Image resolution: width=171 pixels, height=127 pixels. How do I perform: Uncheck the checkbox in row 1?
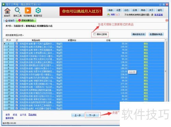[17, 43]
